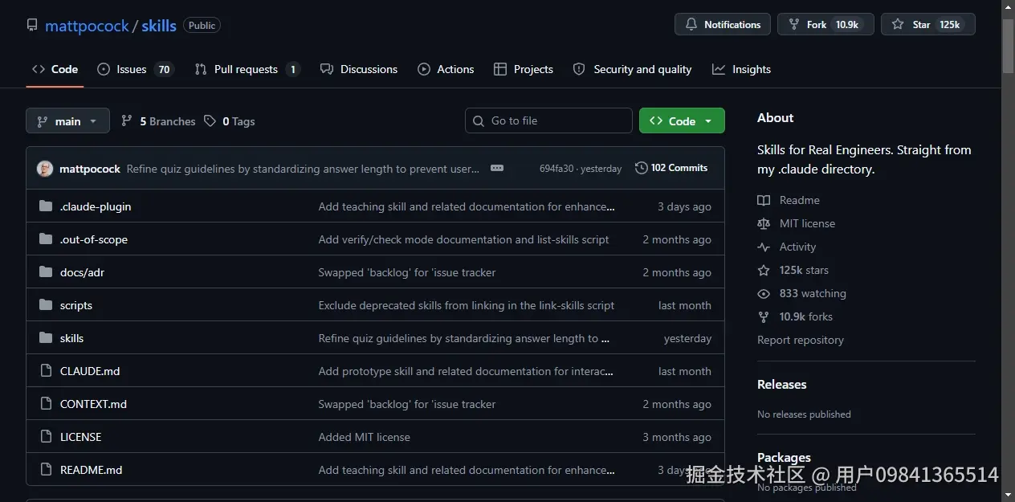Open the main branch dropdown
Viewport: 1015px width, 502px height.
pos(67,121)
